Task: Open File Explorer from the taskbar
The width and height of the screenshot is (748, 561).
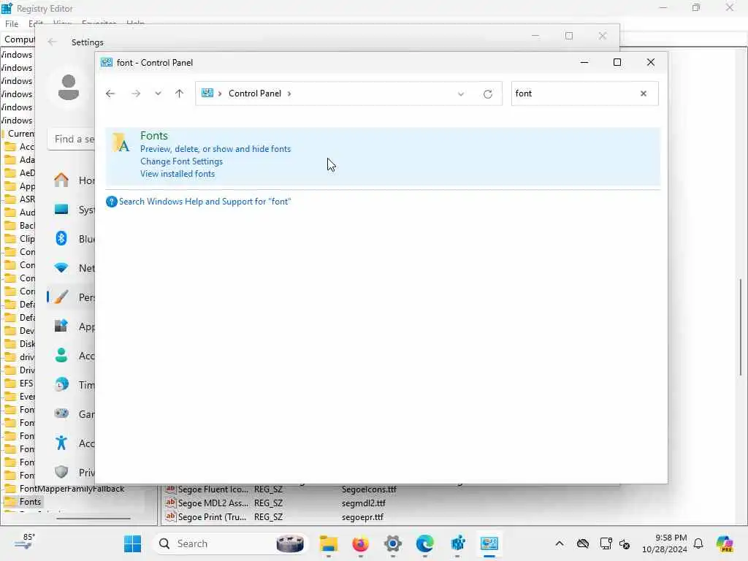Action: click(x=329, y=543)
